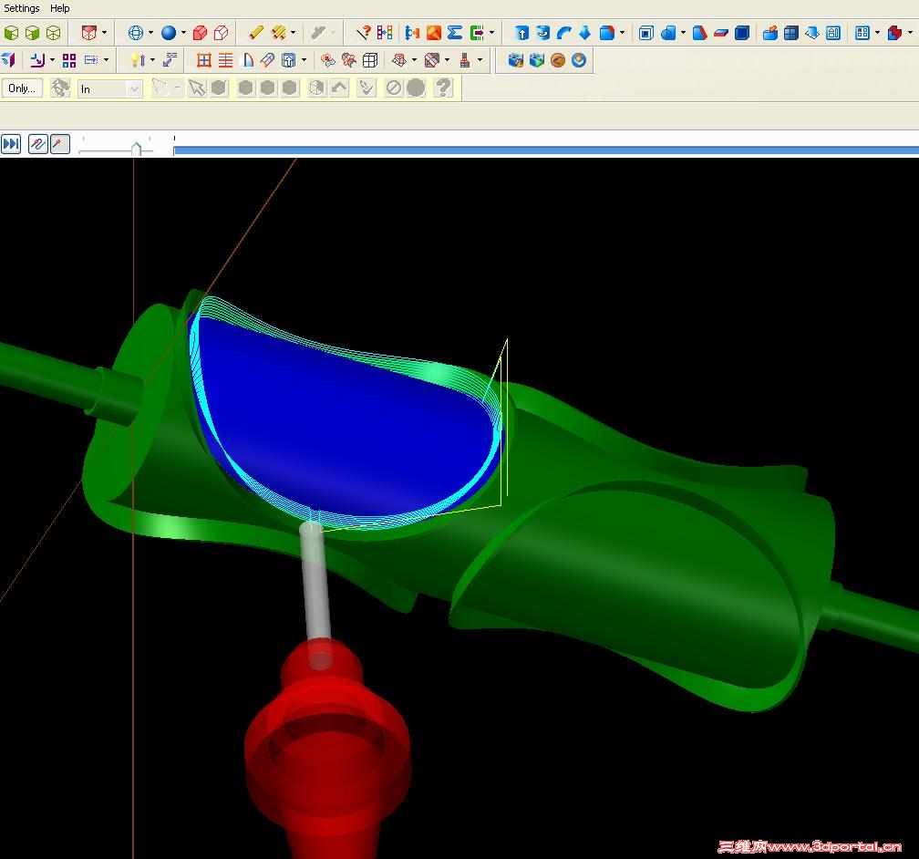This screenshot has height=859, width=919.
Task: Click the simulation speed slider handle
Action: (137, 149)
